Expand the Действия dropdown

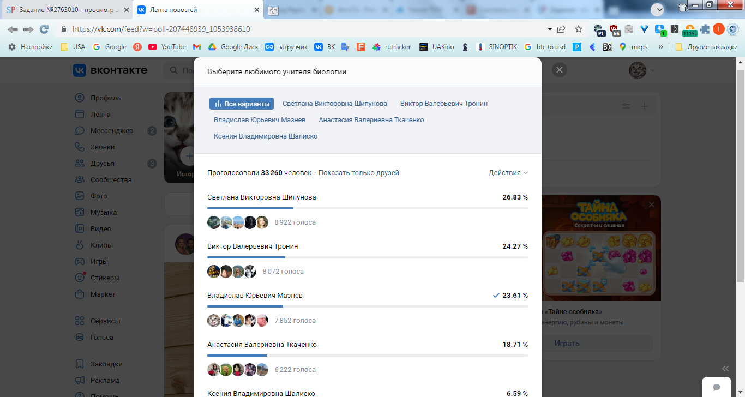tap(508, 173)
